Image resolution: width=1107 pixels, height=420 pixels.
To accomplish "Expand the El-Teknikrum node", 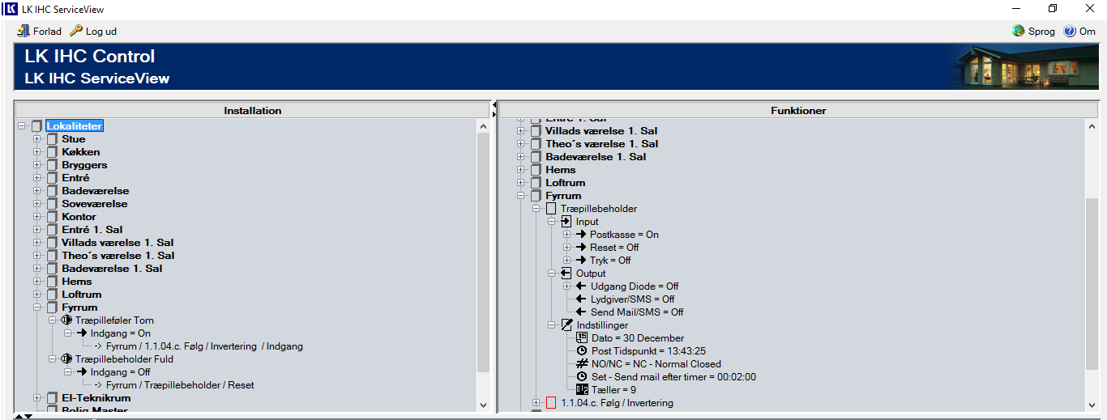I will click(36, 398).
